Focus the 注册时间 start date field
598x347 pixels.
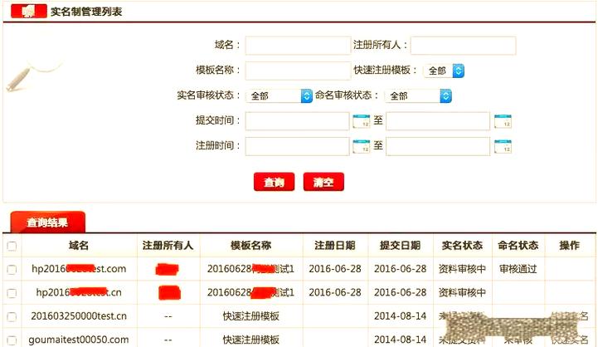pos(297,146)
